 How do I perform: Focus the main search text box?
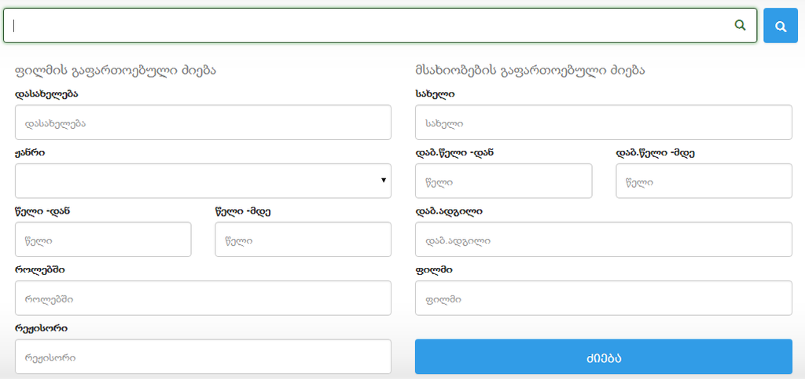380,26
